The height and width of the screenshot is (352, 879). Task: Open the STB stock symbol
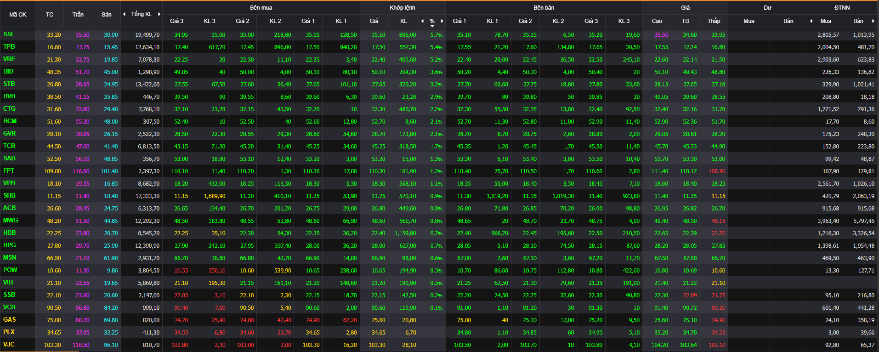click(x=9, y=84)
